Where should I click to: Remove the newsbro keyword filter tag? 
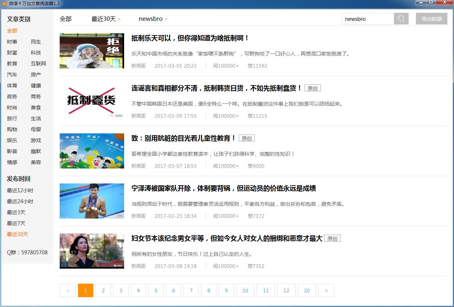click(x=166, y=19)
